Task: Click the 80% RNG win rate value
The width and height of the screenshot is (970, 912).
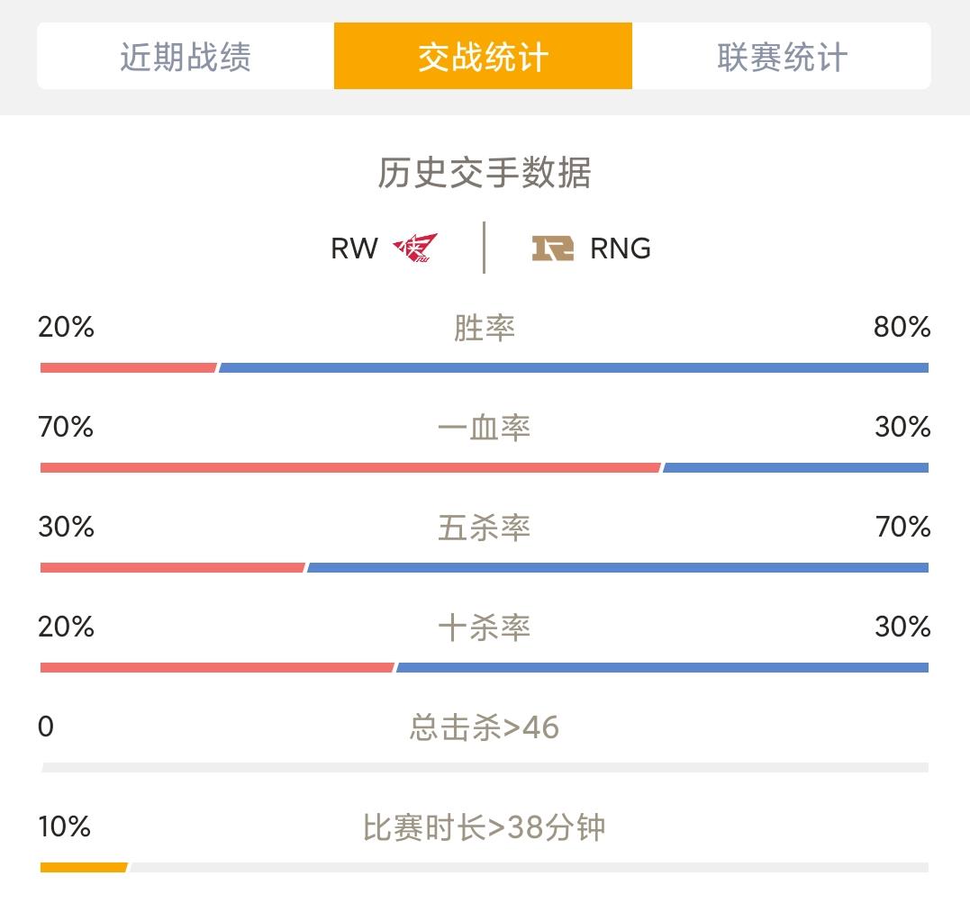Action: [902, 327]
